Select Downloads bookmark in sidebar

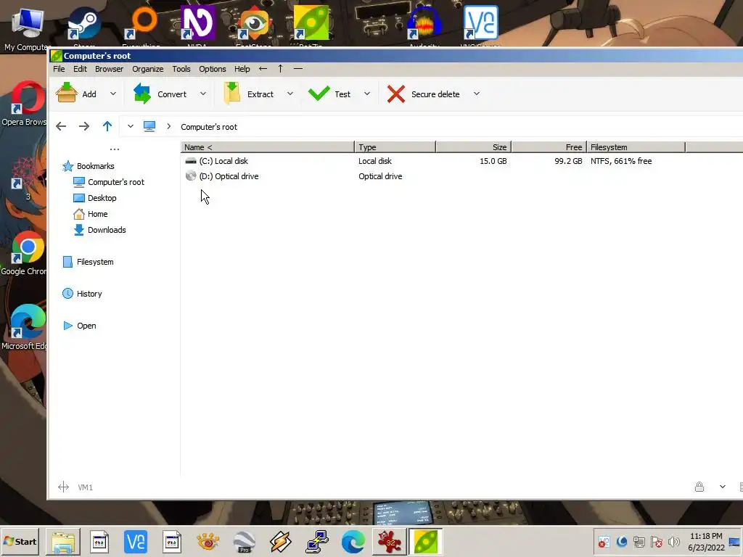107,230
